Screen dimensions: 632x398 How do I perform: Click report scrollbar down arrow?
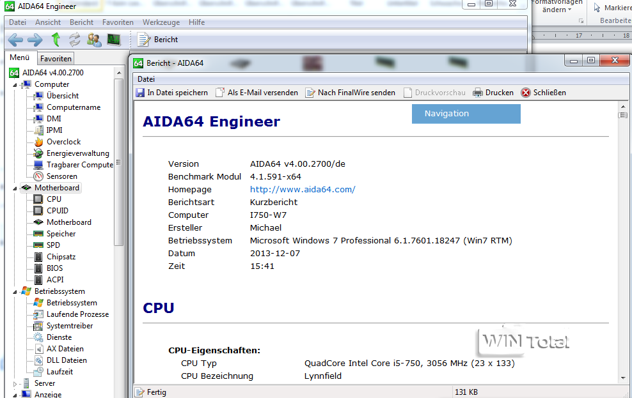(623, 378)
